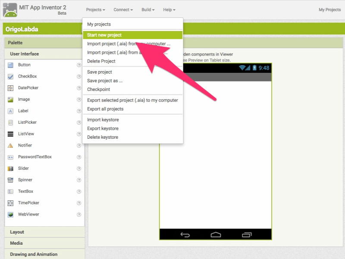Image resolution: width=345 pixels, height=259 pixels.
Task: Click the MIT App Inventor android logo
Action: point(10,10)
